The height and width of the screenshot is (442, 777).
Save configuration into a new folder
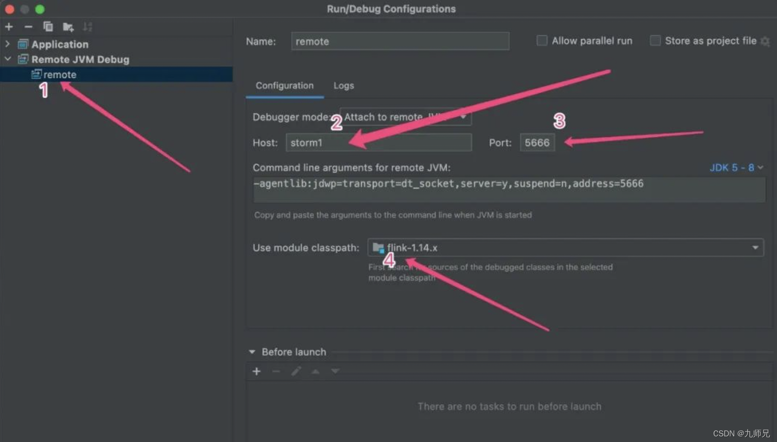click(x=68, y=27)
